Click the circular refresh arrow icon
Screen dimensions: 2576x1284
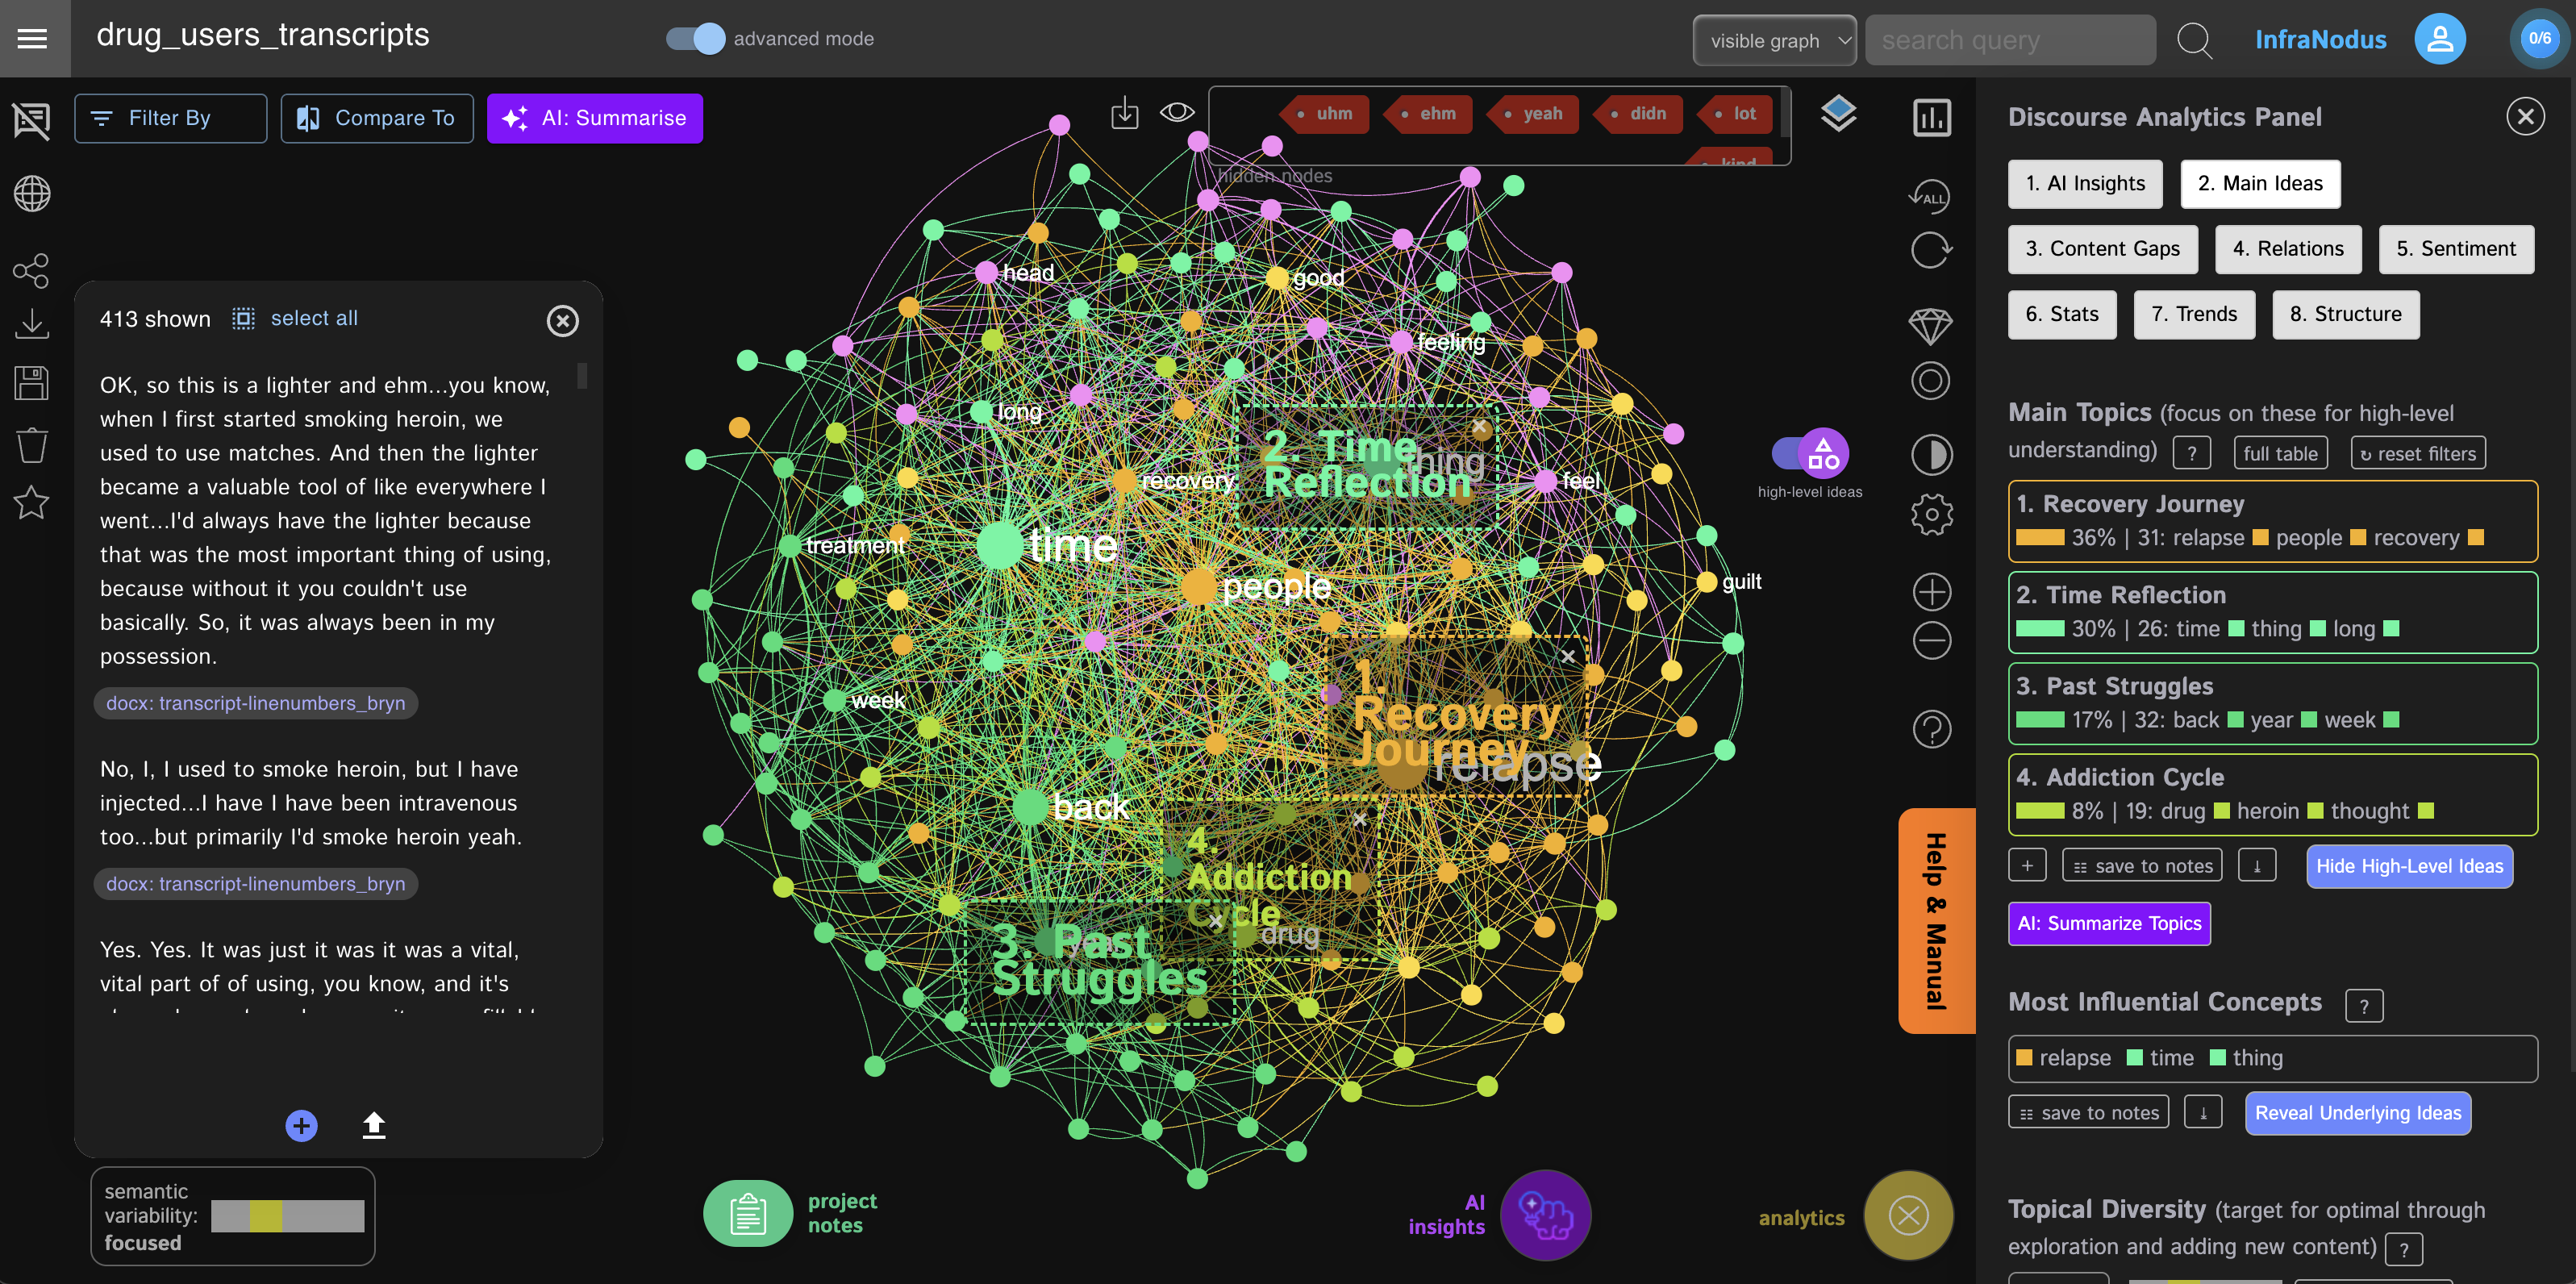point(1931,250)
